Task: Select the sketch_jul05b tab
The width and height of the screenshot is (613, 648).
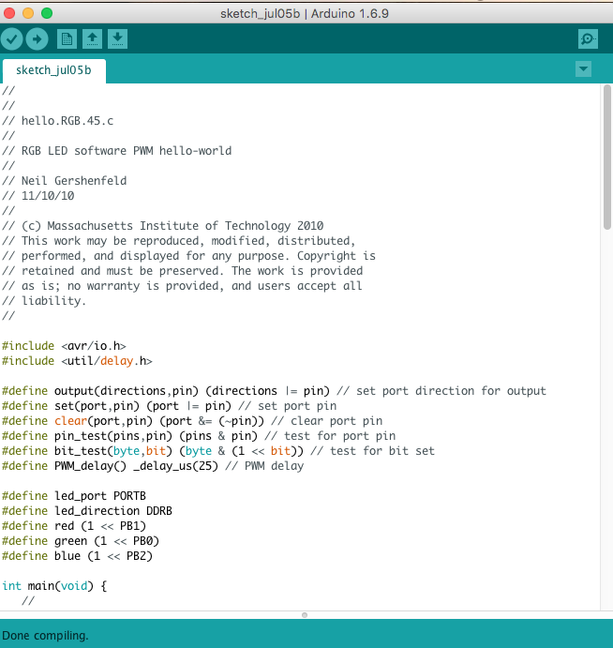Action: coord(53,70)
